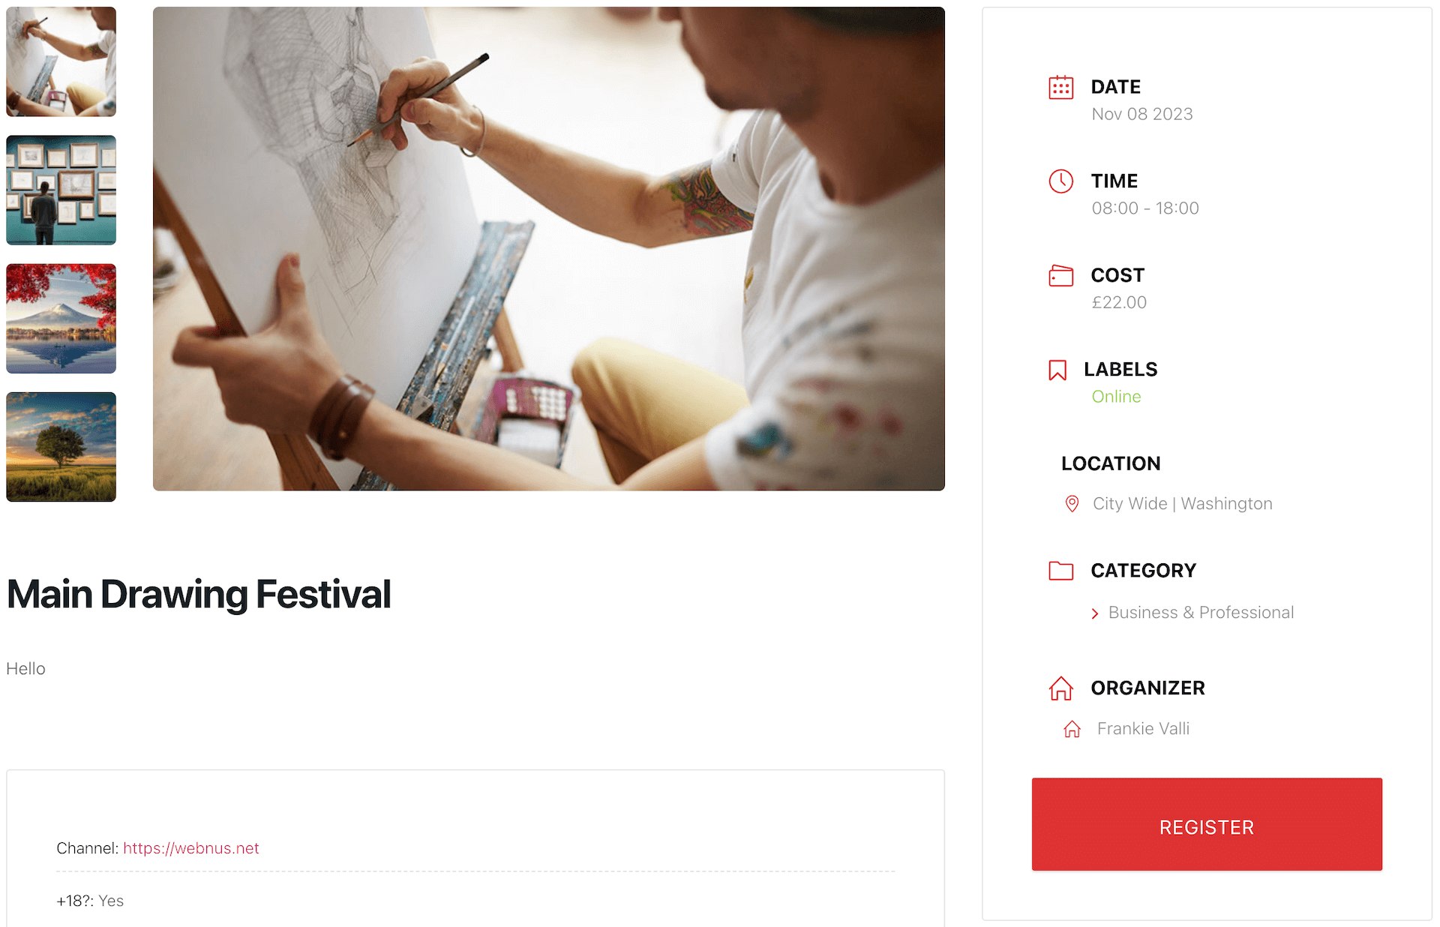Screen dimensions: 1440x927
Task: Open the Business & Professional category link
Action: (x=1201, y=613)
